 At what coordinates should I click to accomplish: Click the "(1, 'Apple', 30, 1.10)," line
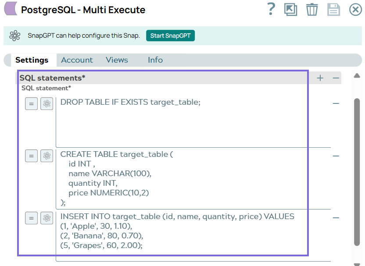click(x=96, y=226)
